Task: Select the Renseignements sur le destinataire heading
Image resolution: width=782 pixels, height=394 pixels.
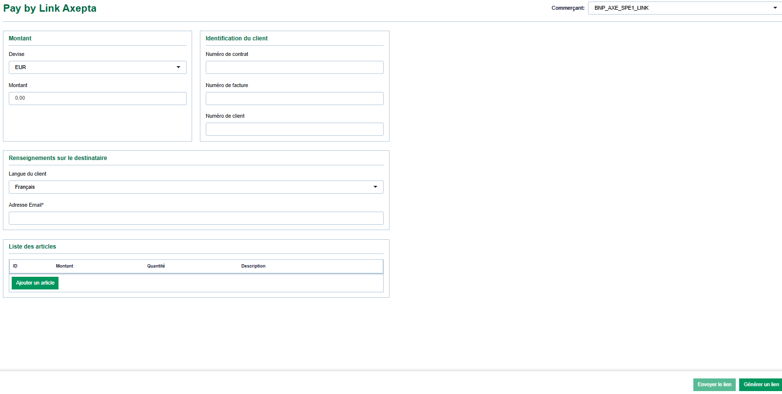Action: [58, 158]
